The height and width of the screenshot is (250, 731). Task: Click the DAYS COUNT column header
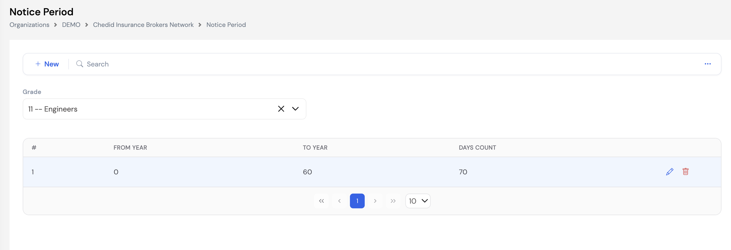tap(477, 148)
